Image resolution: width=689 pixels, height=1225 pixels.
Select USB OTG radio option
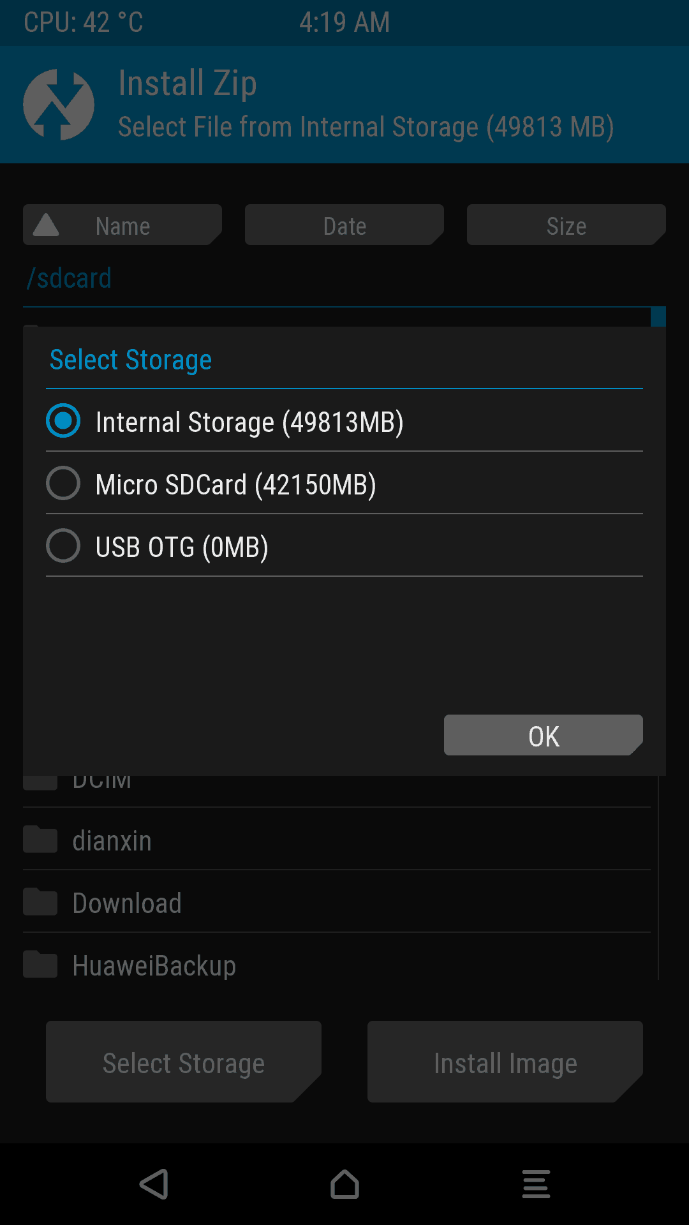click(x=63, y=546)
